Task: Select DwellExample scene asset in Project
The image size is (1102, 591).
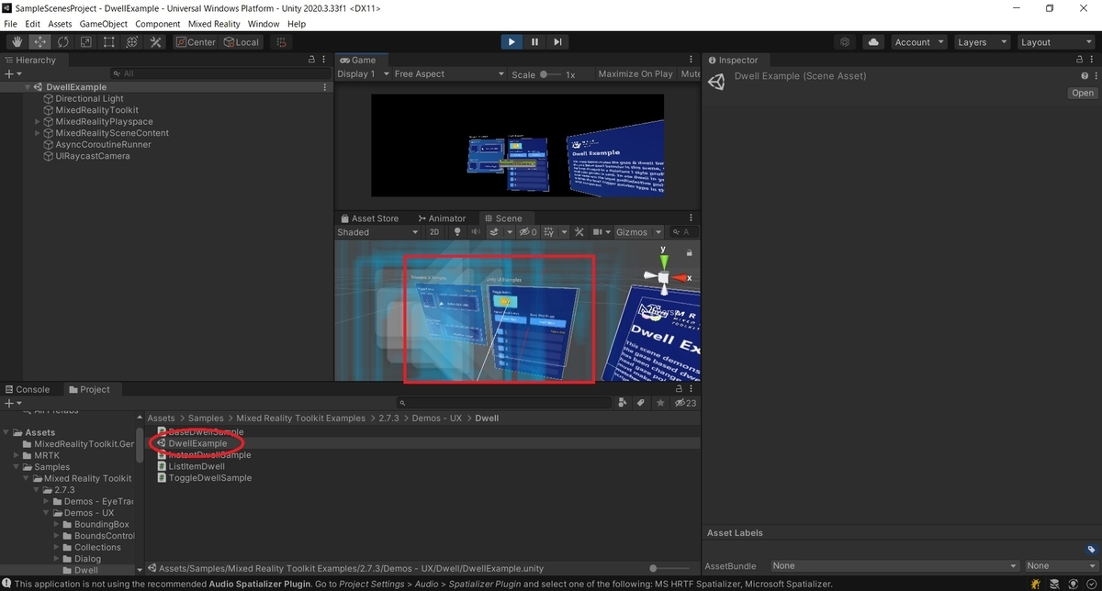Action: [197, 443]
